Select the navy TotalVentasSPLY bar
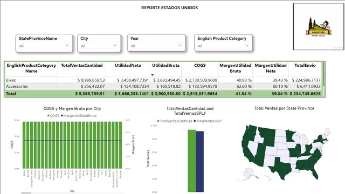This screenshot has height=194, width=345. tap(200, 162)
